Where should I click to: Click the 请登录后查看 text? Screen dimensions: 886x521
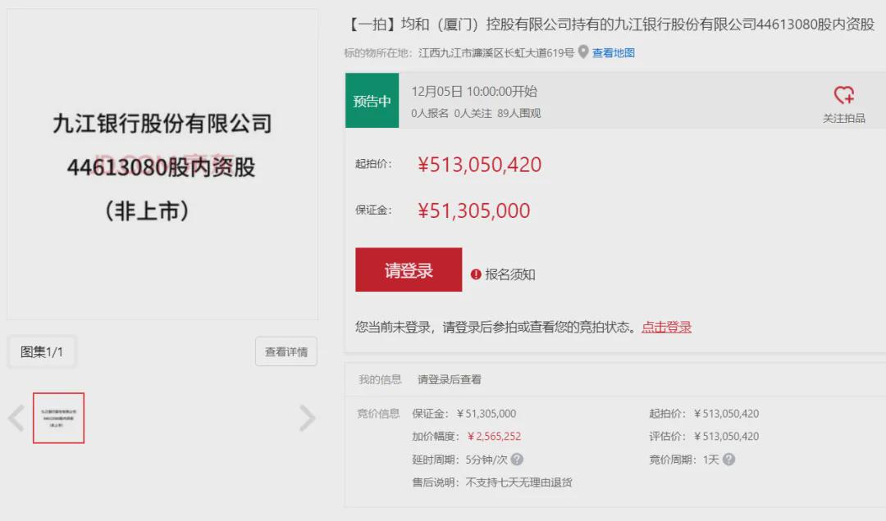450,379
